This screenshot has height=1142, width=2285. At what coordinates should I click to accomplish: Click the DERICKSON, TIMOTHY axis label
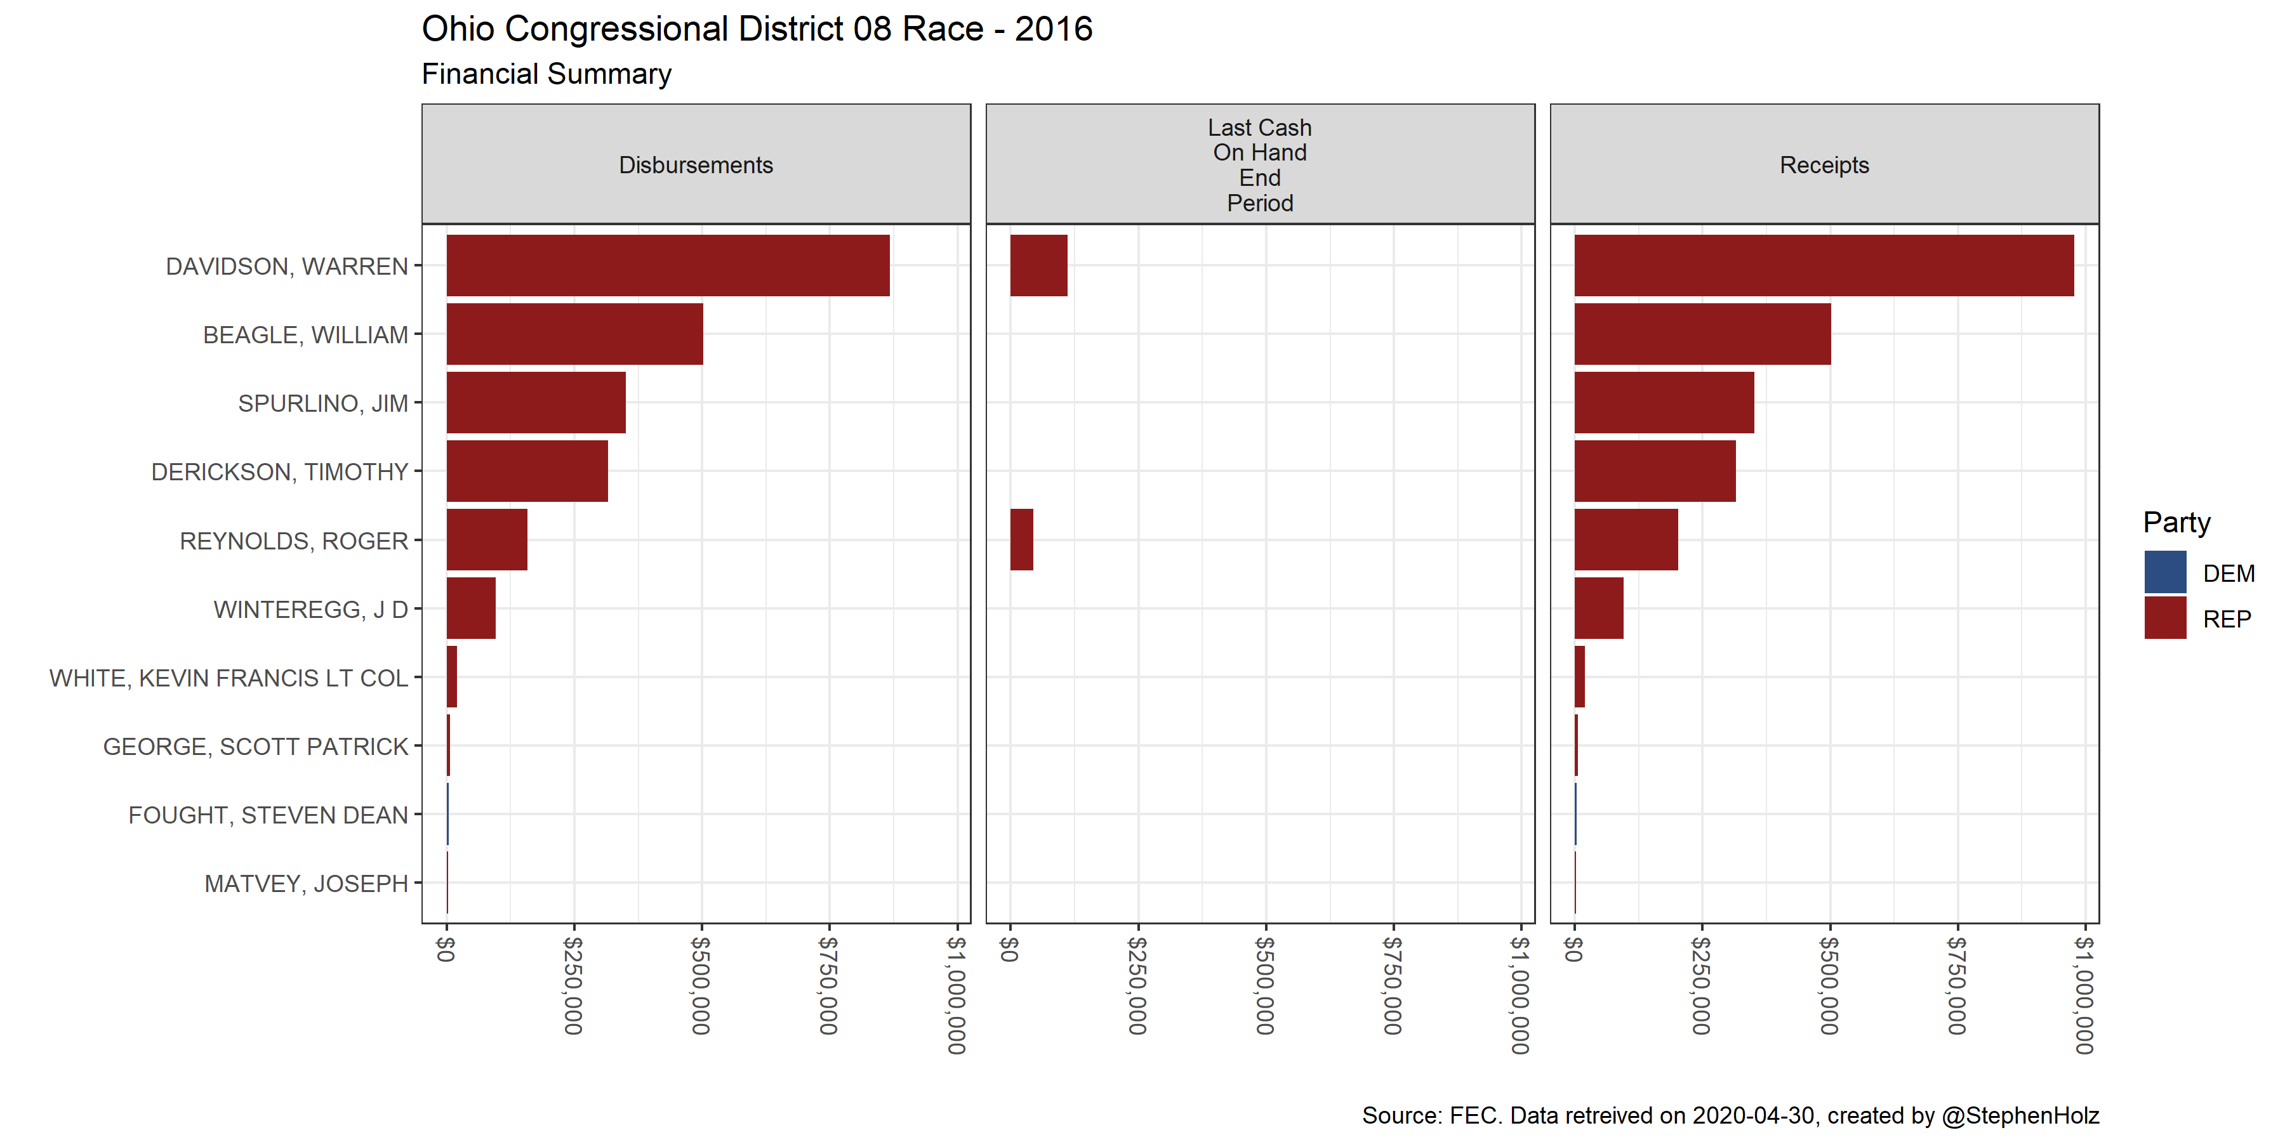(x=279, y=471)
